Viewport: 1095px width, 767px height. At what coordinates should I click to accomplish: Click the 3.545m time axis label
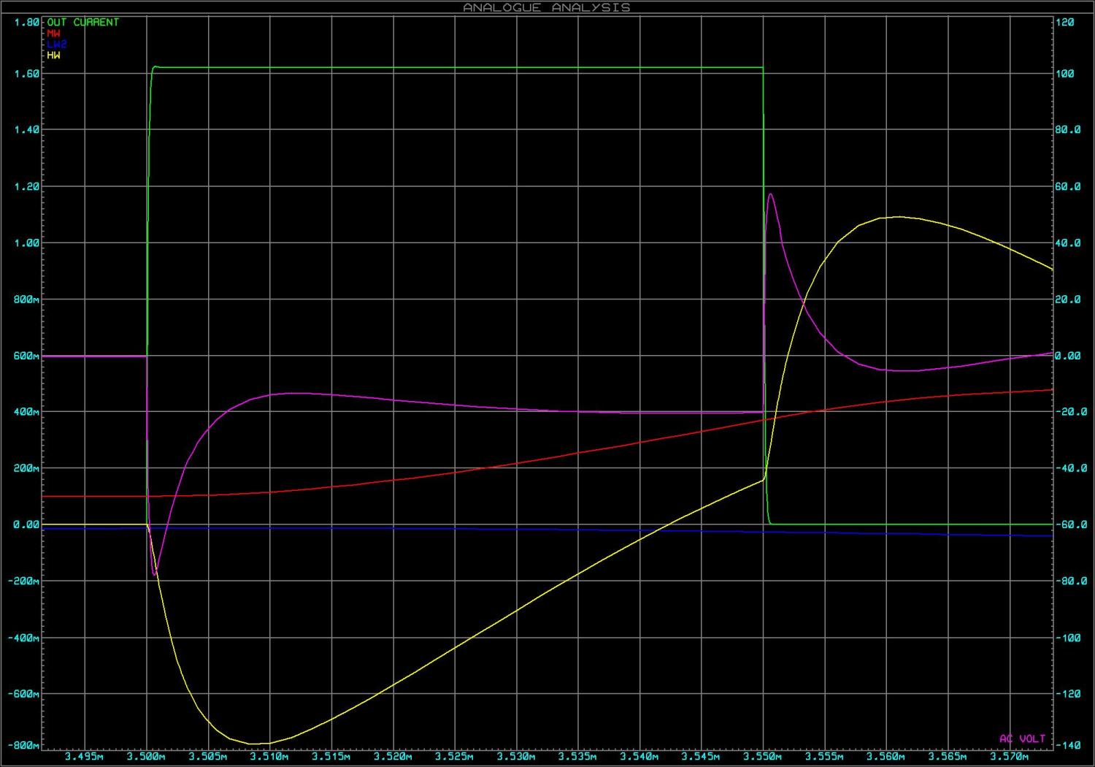(x=702, y=757)
